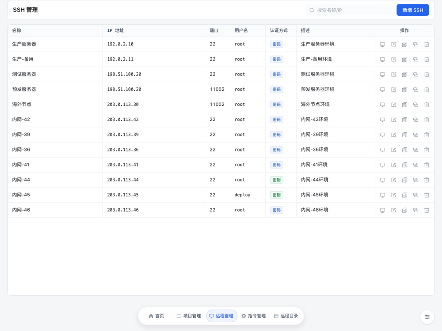Click the copy document icon for 内网-36
Screen dimensions: 442x331
pyautogui.click(x=404, y=150)
